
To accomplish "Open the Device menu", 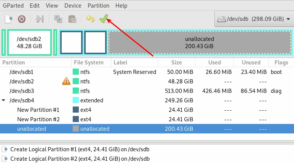I will [x=73, y=6].
